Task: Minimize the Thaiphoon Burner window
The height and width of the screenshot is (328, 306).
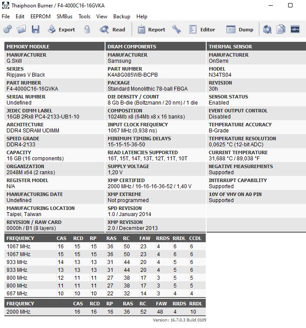Action: pos(271,5)
